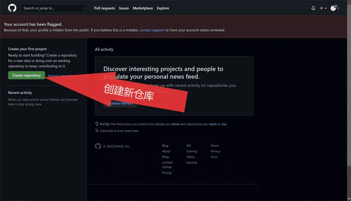
Task: Open the Explore page
Action: click(163, 8)
